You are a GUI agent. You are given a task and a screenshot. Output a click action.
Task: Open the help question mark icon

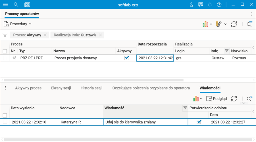click(219, 5)
